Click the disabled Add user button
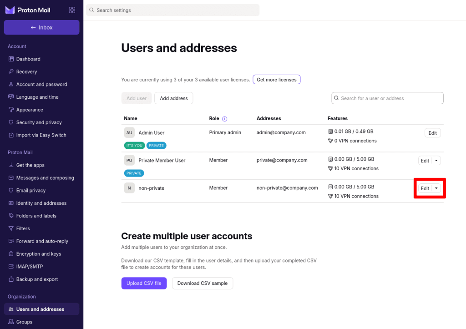Image resolution: width=466 pixels, height=329 pixels. 137,98
